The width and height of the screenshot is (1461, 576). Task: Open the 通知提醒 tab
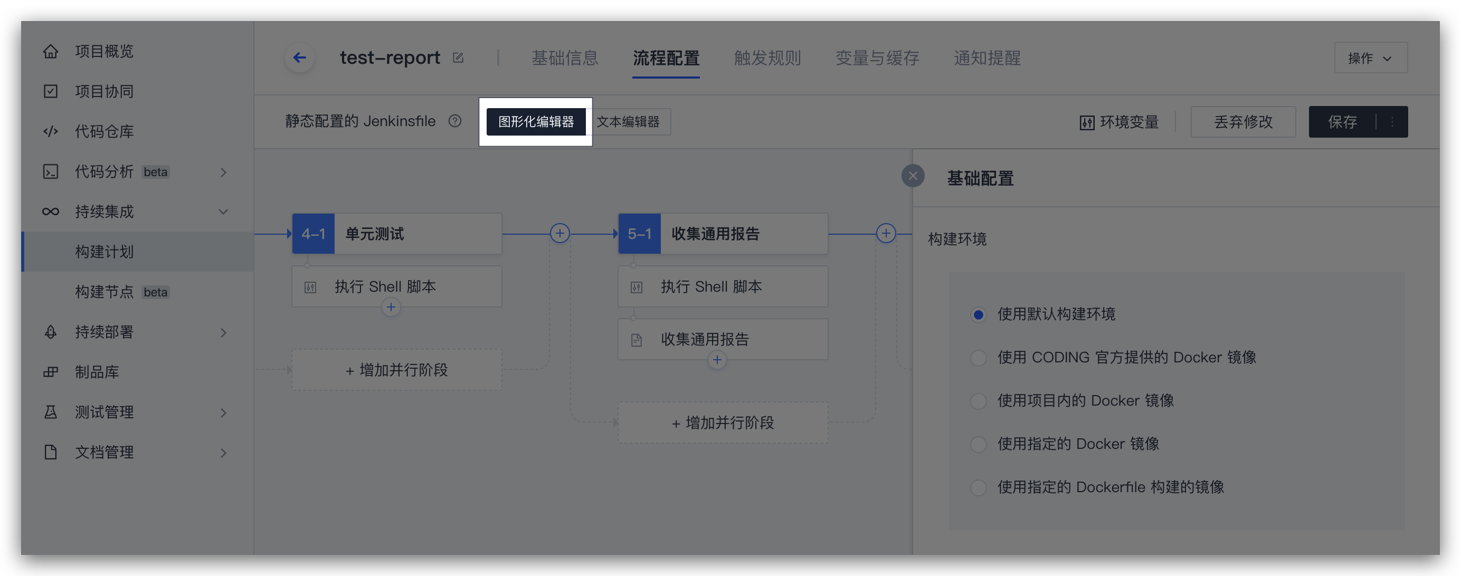987,58
